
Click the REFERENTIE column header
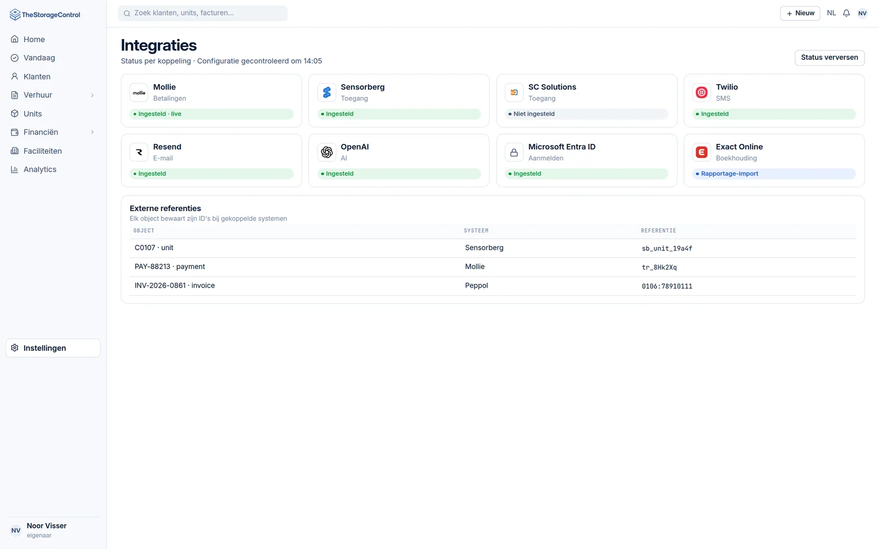(658, 231)
